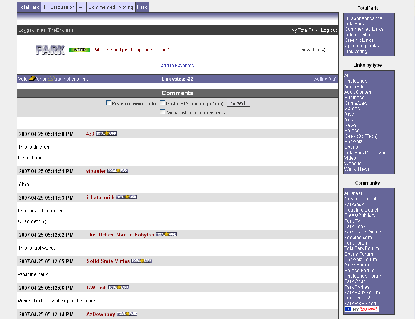Click the My Yahoo! add button
This screenshot has width=415, height=319.
tap(362, 309)
